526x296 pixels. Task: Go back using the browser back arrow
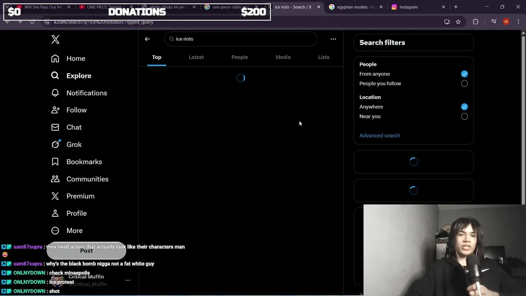(7, 22)
